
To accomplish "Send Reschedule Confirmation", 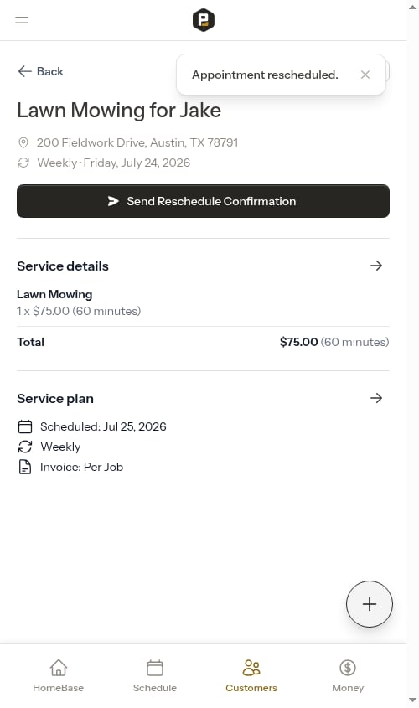I will click(203, 201).
